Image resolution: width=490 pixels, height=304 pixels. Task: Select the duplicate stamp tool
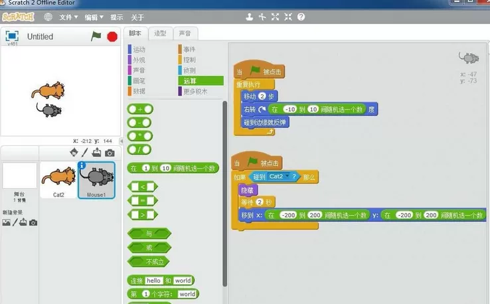click(250, 17)
